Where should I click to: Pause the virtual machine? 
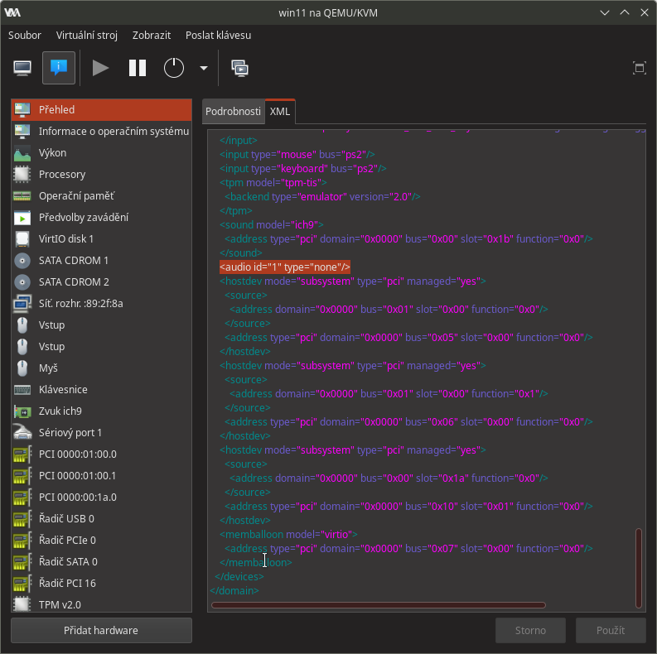[138, 68]
